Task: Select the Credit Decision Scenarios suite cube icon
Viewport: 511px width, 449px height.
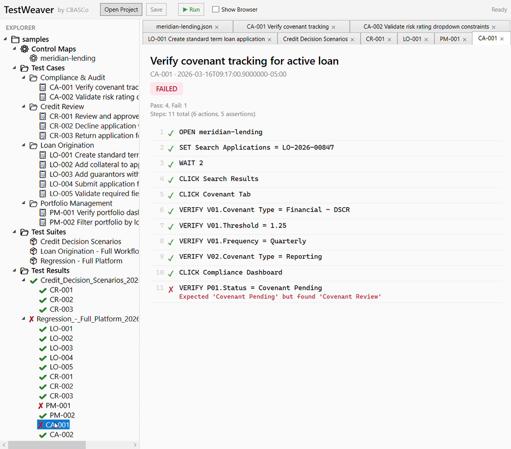Action: coord(33,241)
